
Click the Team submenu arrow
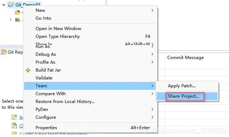point(152,86)
